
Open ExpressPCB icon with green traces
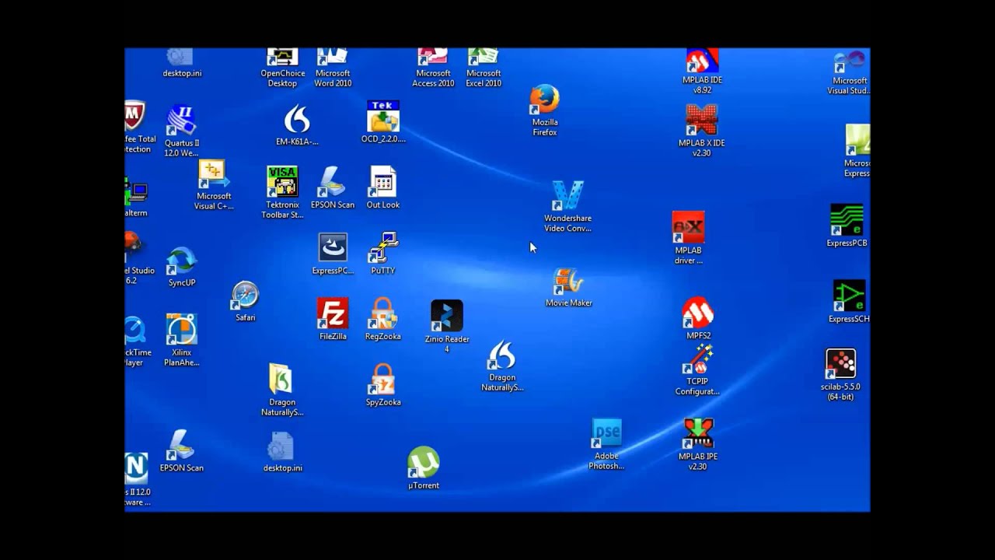(847, 226)
